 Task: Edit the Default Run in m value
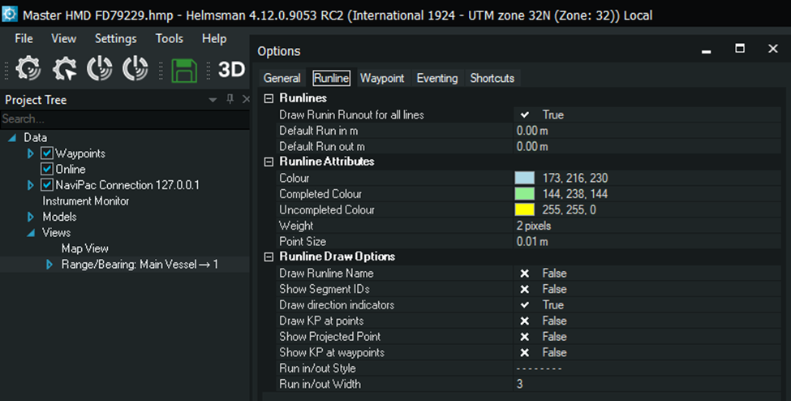tap(647, 131)
